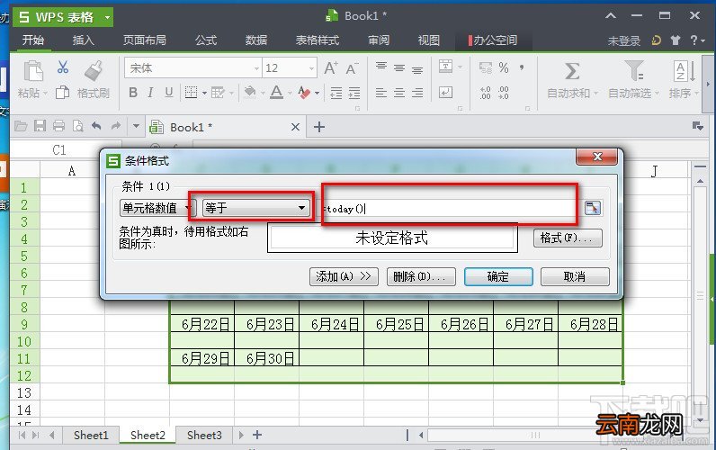
Task: Click the save disk icon
Action: pyautogui.click(x=40, y=126)
